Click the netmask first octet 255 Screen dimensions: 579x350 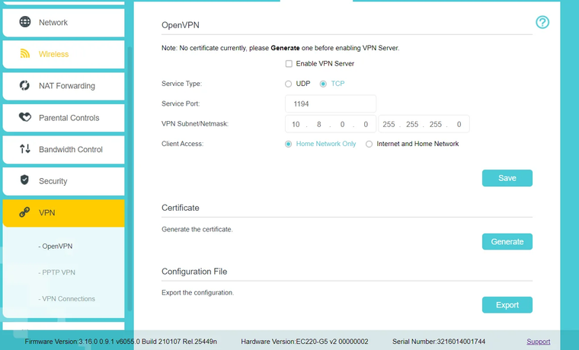[389, 124]
